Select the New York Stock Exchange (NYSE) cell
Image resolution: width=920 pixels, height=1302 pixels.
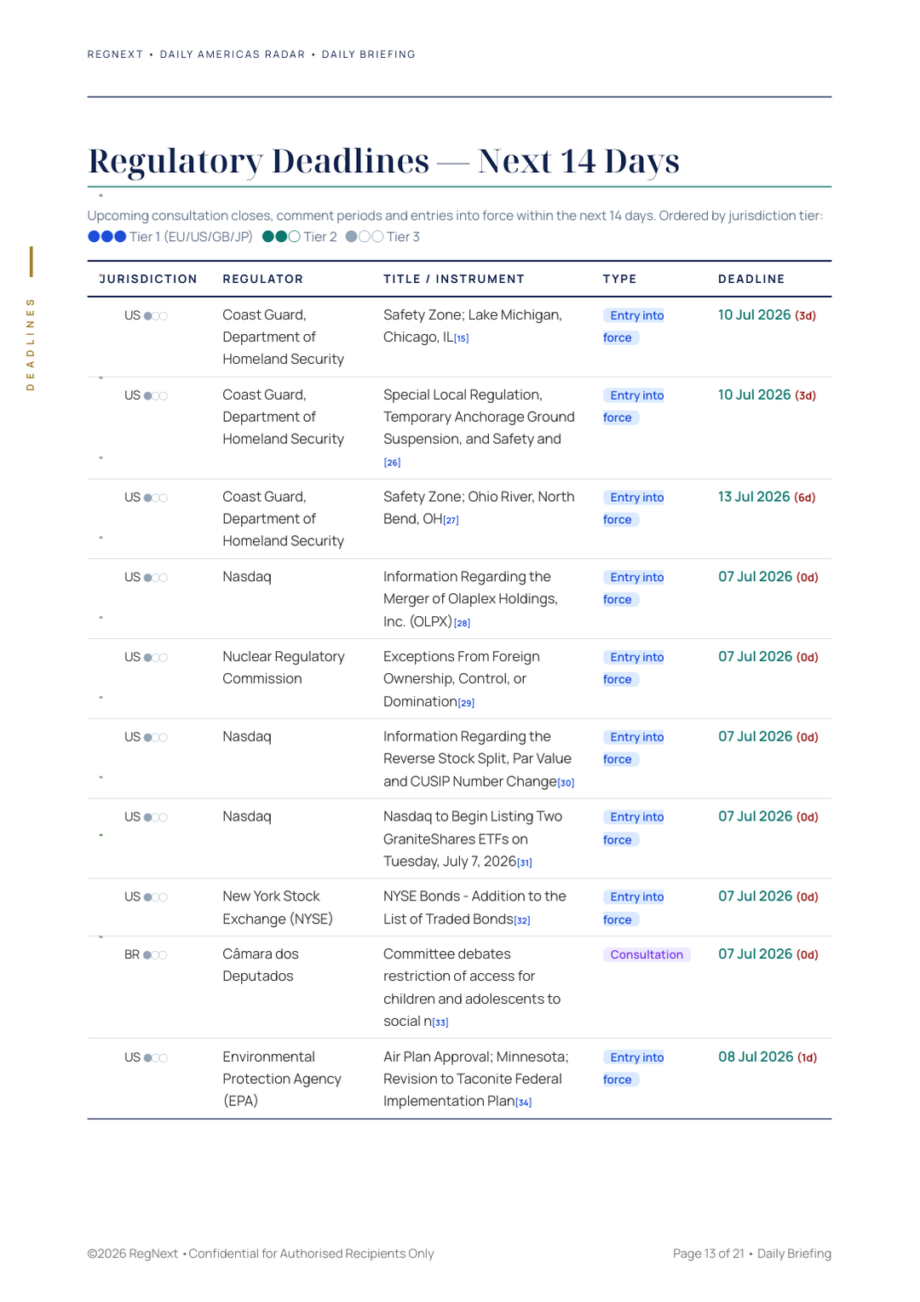pos(278,907)
